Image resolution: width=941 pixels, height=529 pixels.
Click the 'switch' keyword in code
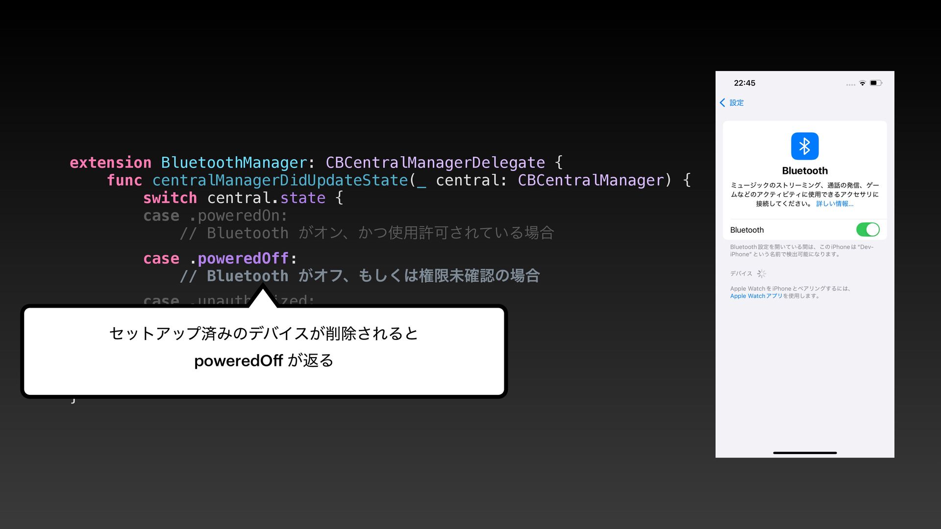[x=170, y=198]
